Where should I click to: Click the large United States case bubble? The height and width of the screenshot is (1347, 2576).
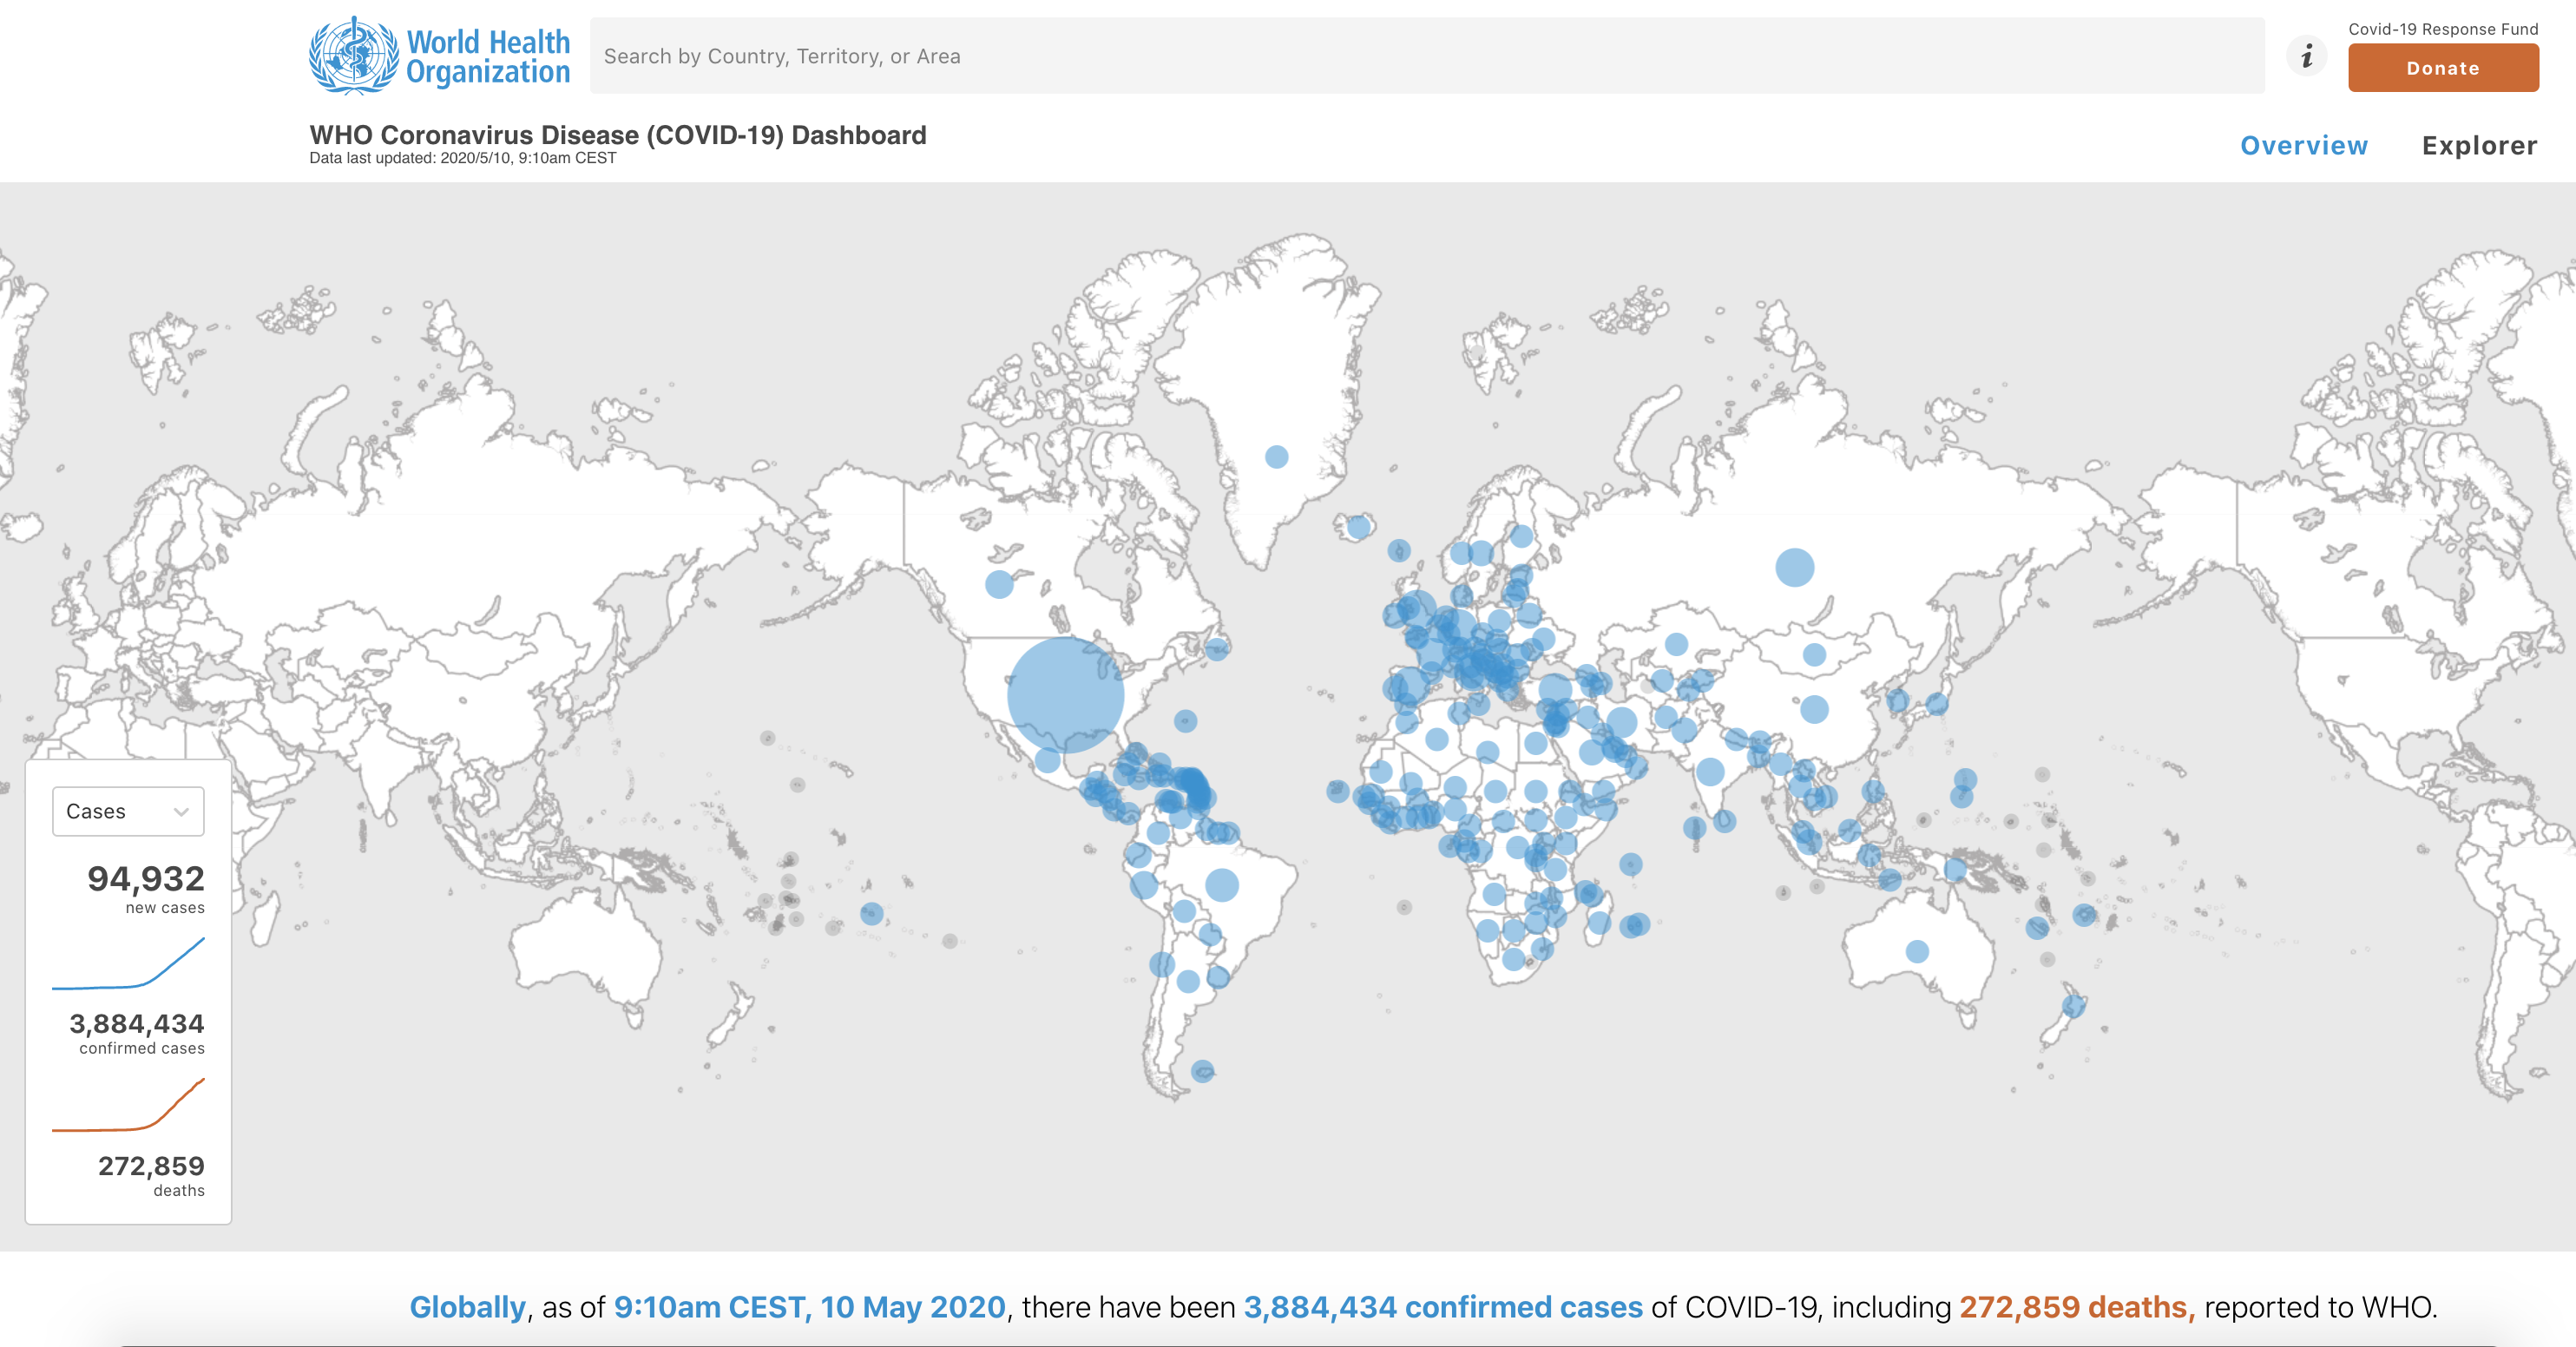pos(1065,695)
